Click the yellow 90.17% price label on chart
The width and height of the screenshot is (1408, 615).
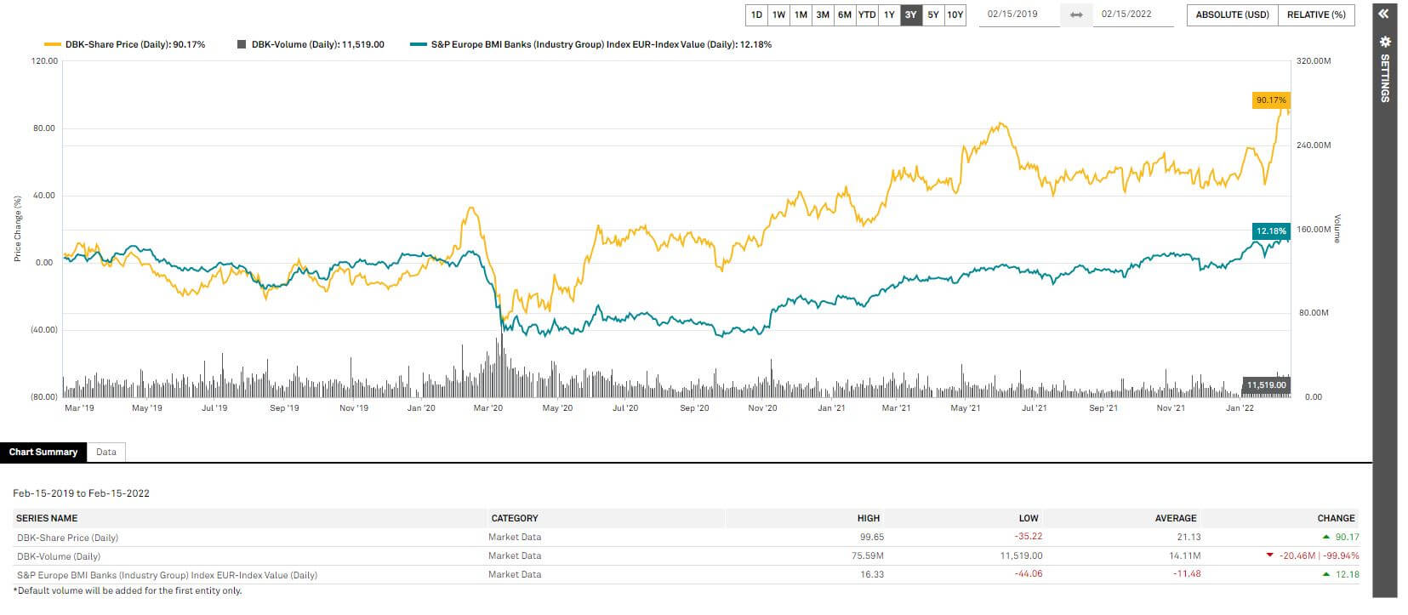click(x=1271, y=100)
